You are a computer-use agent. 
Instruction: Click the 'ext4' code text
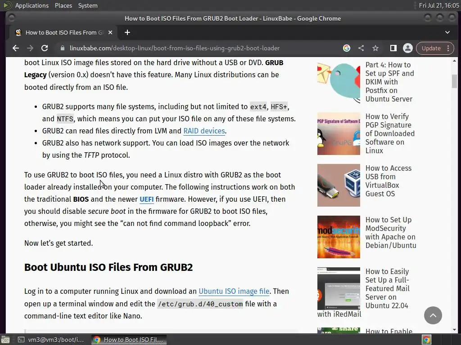click(x=258, y=106)
